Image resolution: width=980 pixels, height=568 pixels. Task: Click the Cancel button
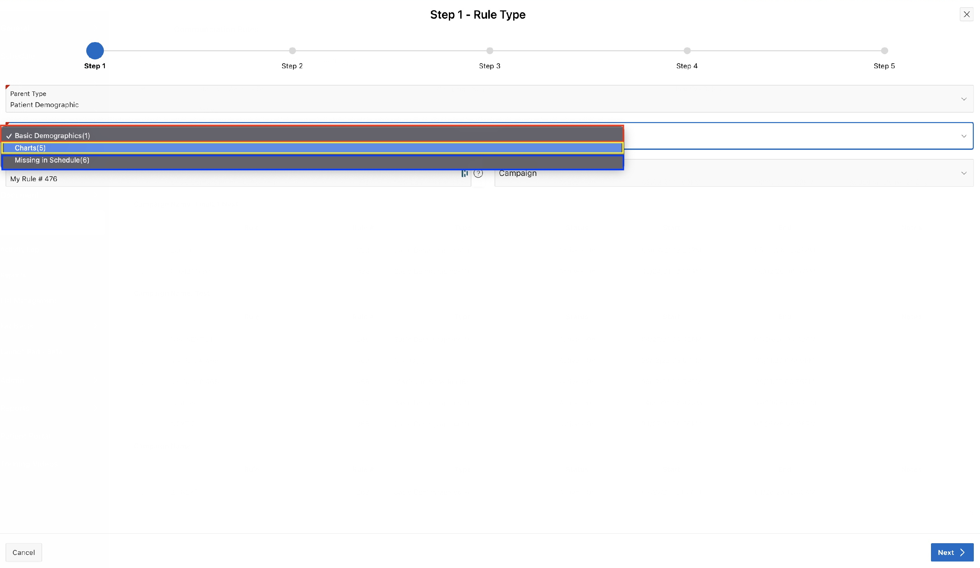tap(24, 552)
